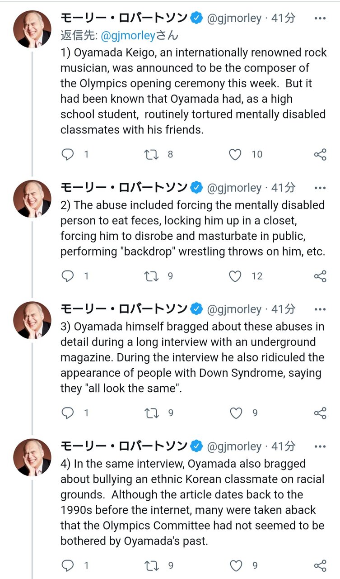Open the 41分 timestamp on tweet 2
The image size is (340, 579).
pos(284,188)
